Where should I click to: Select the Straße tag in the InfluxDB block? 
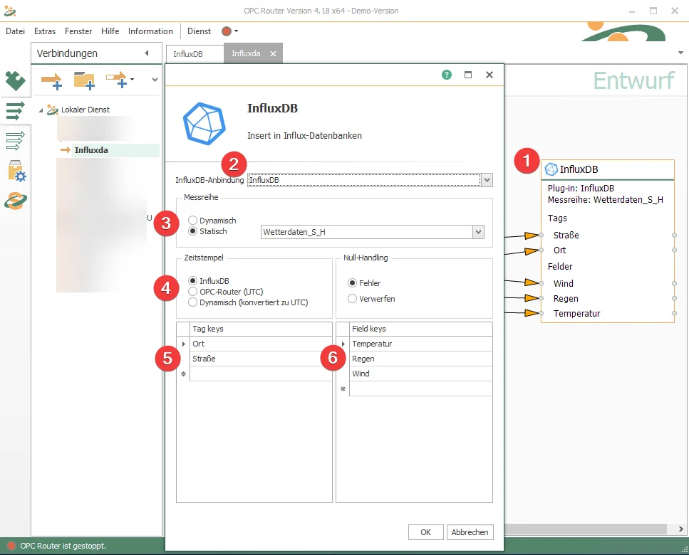click(566, 235)
